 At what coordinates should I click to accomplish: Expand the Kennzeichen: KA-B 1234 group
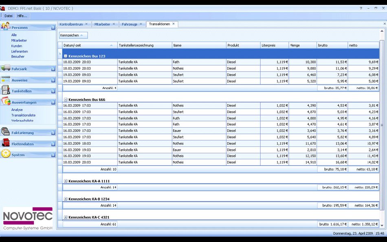[66, 199]
